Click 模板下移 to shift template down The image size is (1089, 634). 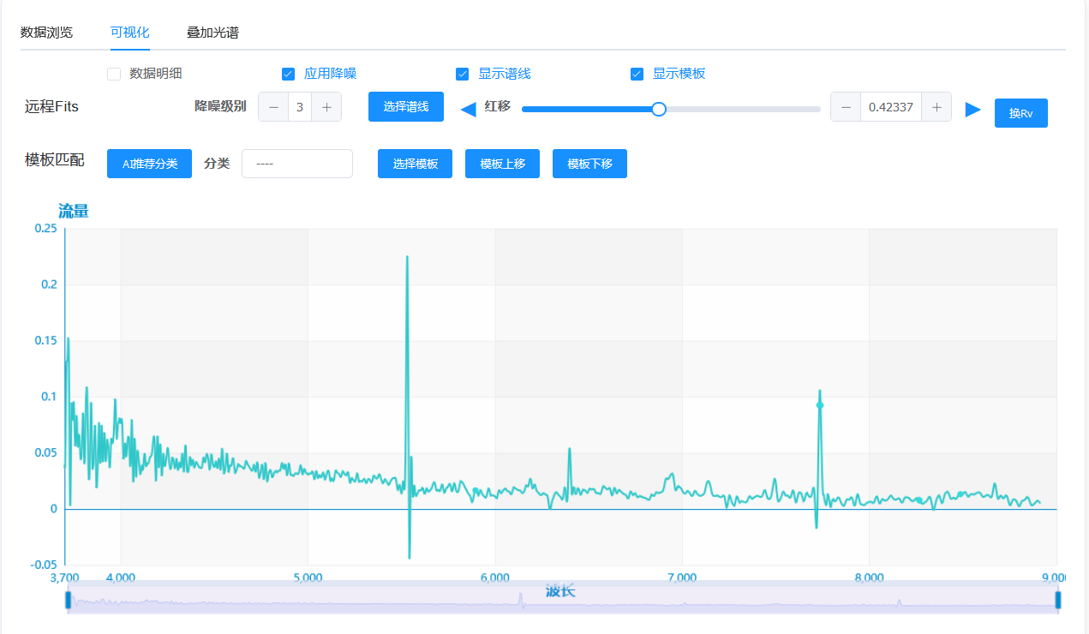point(589,164)
